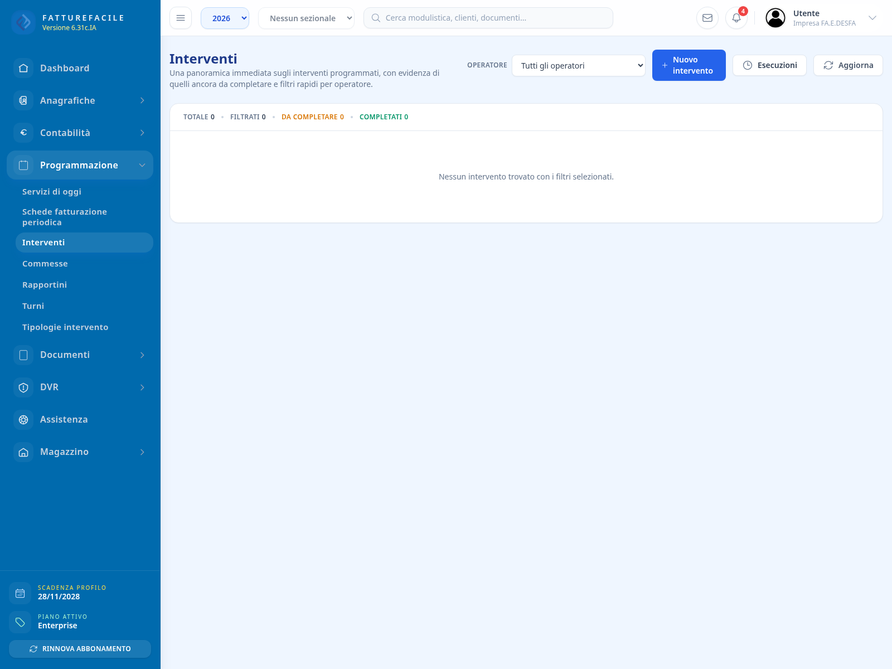The image size is (892, 669).
Task: Click Rinnova abbonamento button
Action: click(x=80, y=649)
